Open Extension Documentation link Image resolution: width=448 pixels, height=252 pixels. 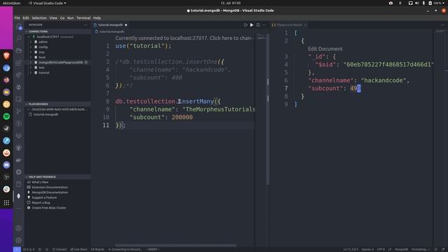click(x=50, y=187)
